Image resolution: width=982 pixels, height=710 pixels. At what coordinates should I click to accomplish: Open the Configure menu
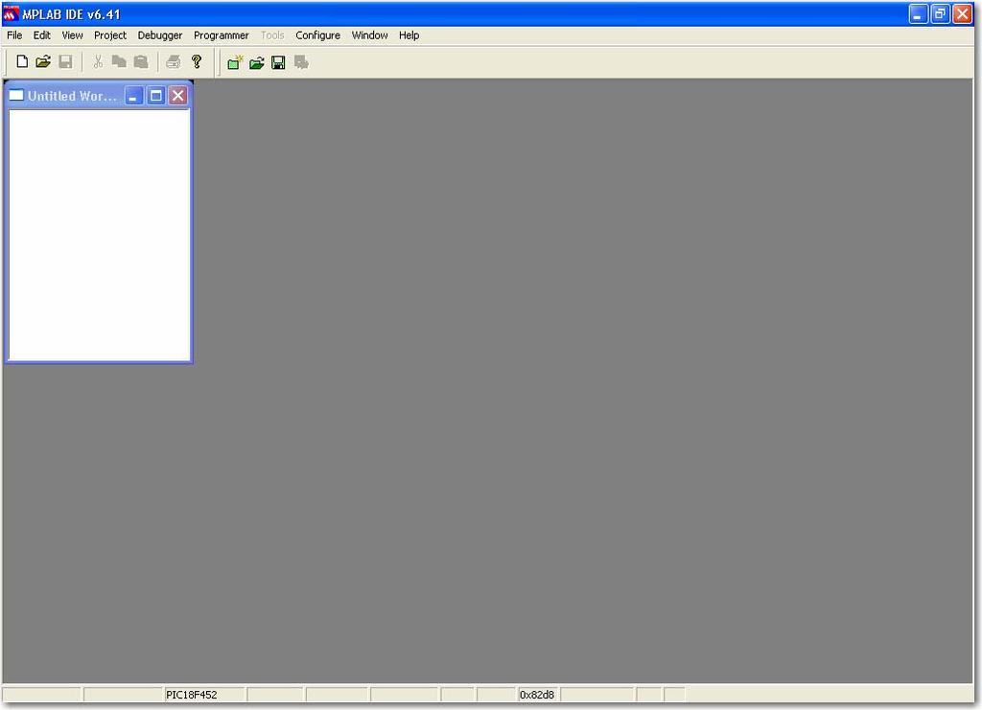tap(317, 35)
